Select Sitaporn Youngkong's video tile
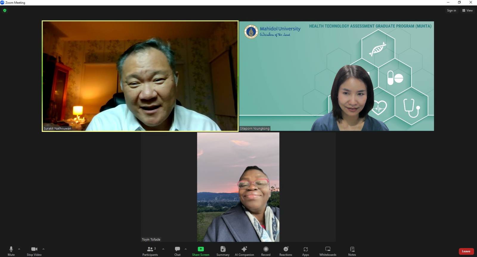The image size is (477, 257). tap(337, 76)
